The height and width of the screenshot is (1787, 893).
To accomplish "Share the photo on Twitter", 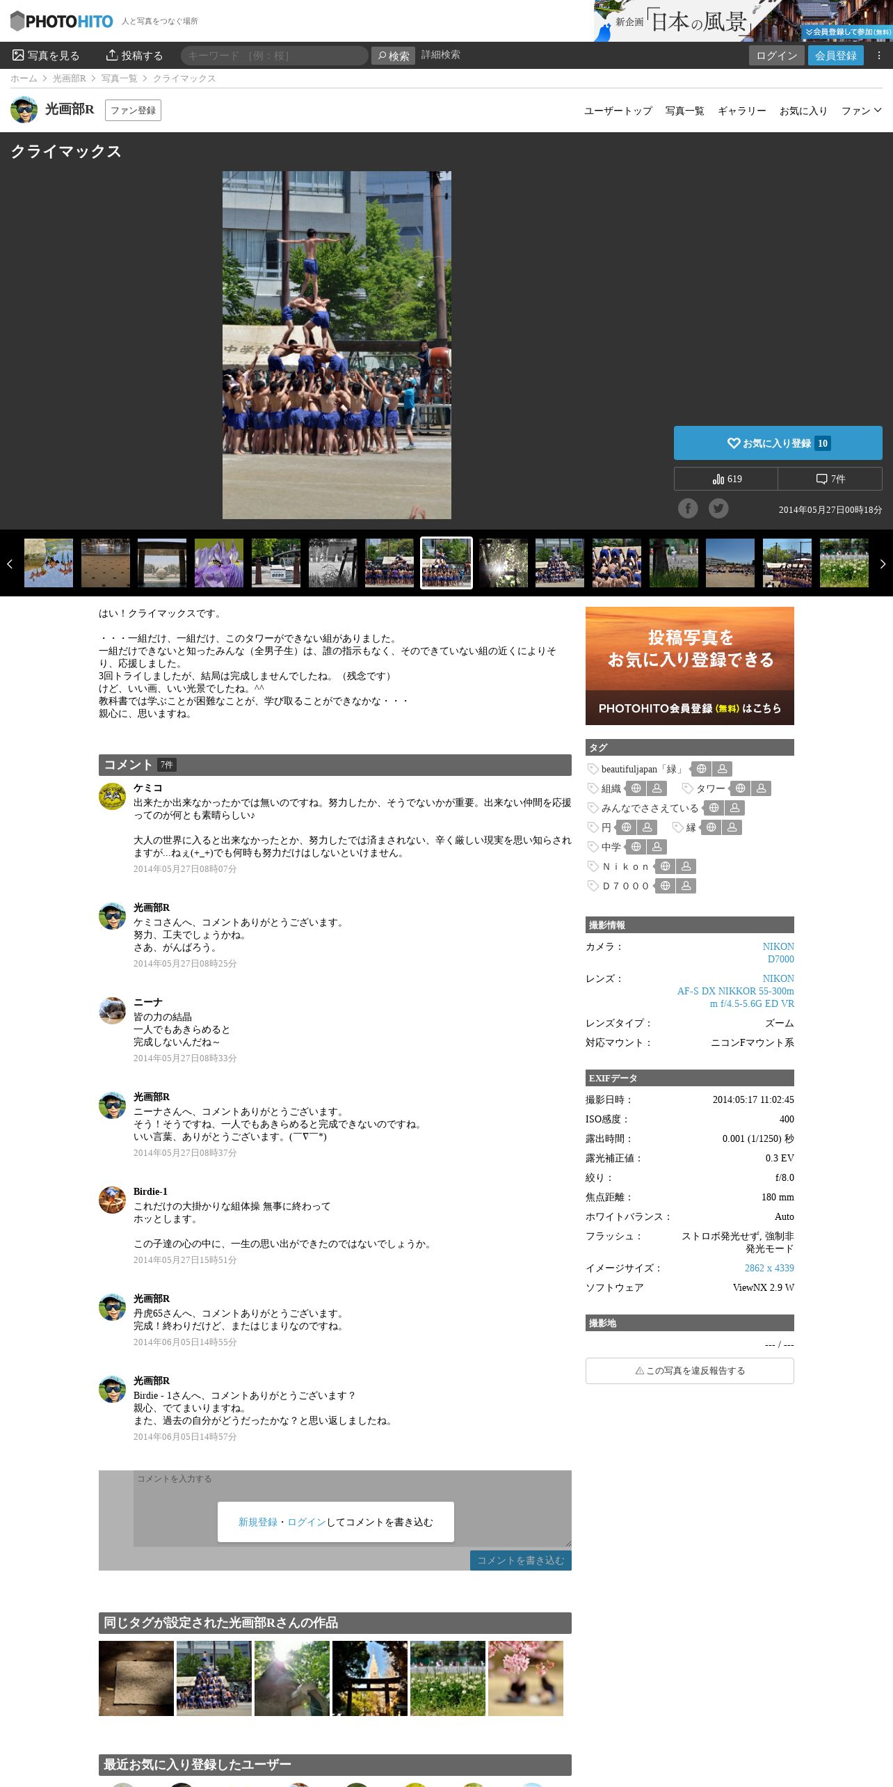I will tap(718, 509).
